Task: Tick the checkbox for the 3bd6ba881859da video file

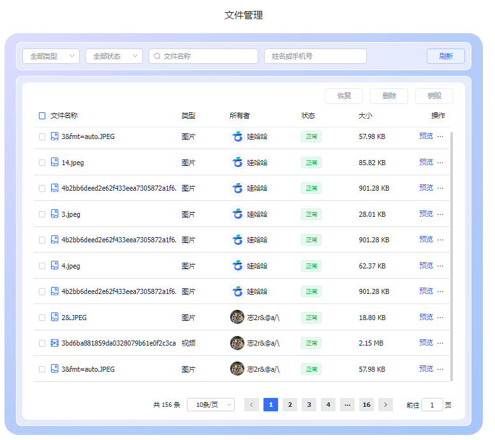Action: [x=42, y=343]
